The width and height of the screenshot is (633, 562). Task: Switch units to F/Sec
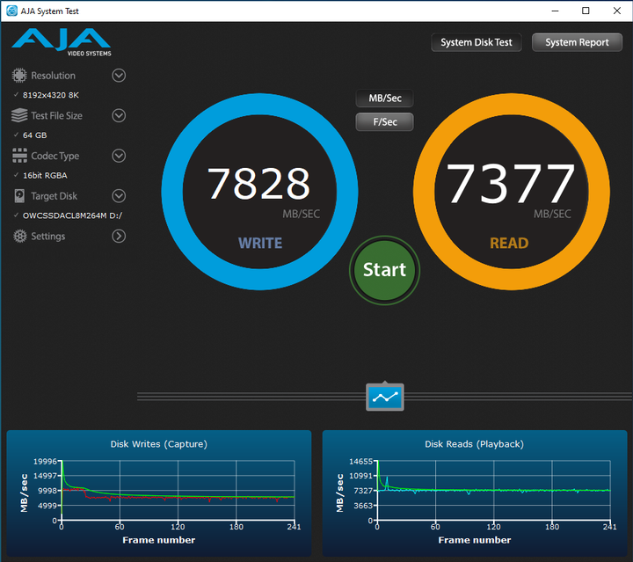coord(384,122)
